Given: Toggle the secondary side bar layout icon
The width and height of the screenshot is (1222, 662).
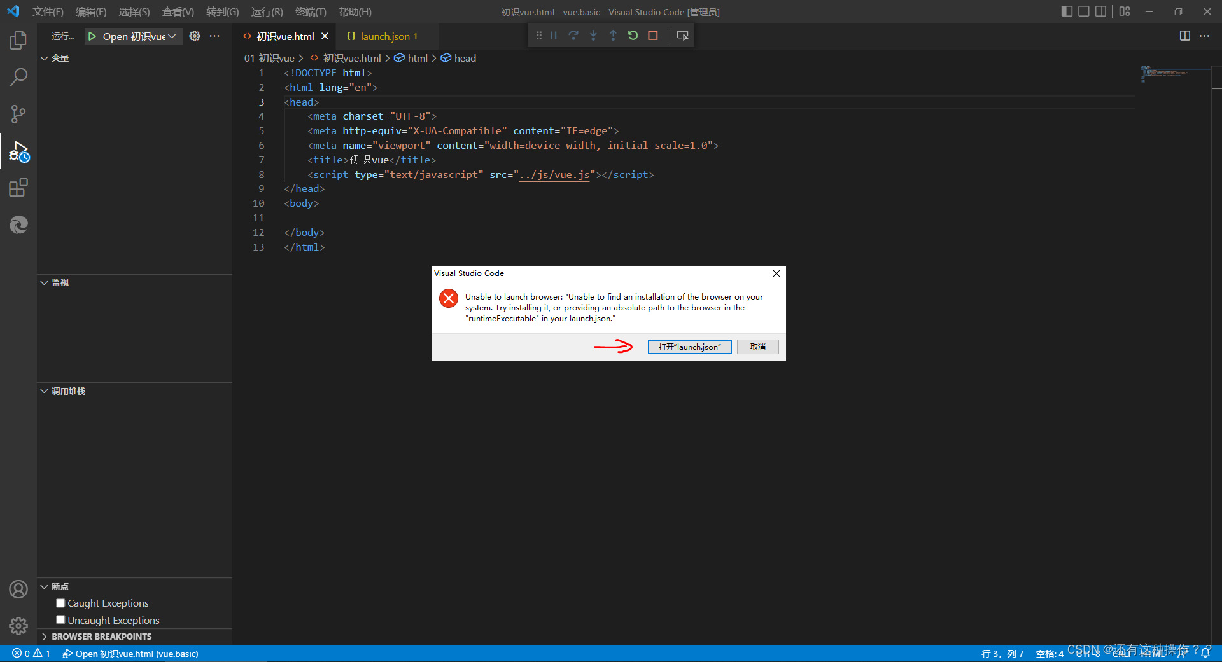Looking at the screenshot, I should pos(1100,11).
